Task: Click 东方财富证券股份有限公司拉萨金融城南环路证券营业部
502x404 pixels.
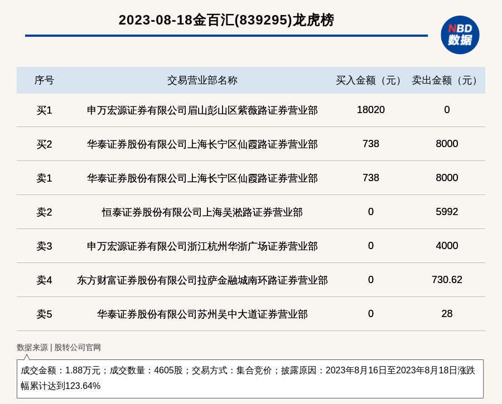Action: point(202,280)
